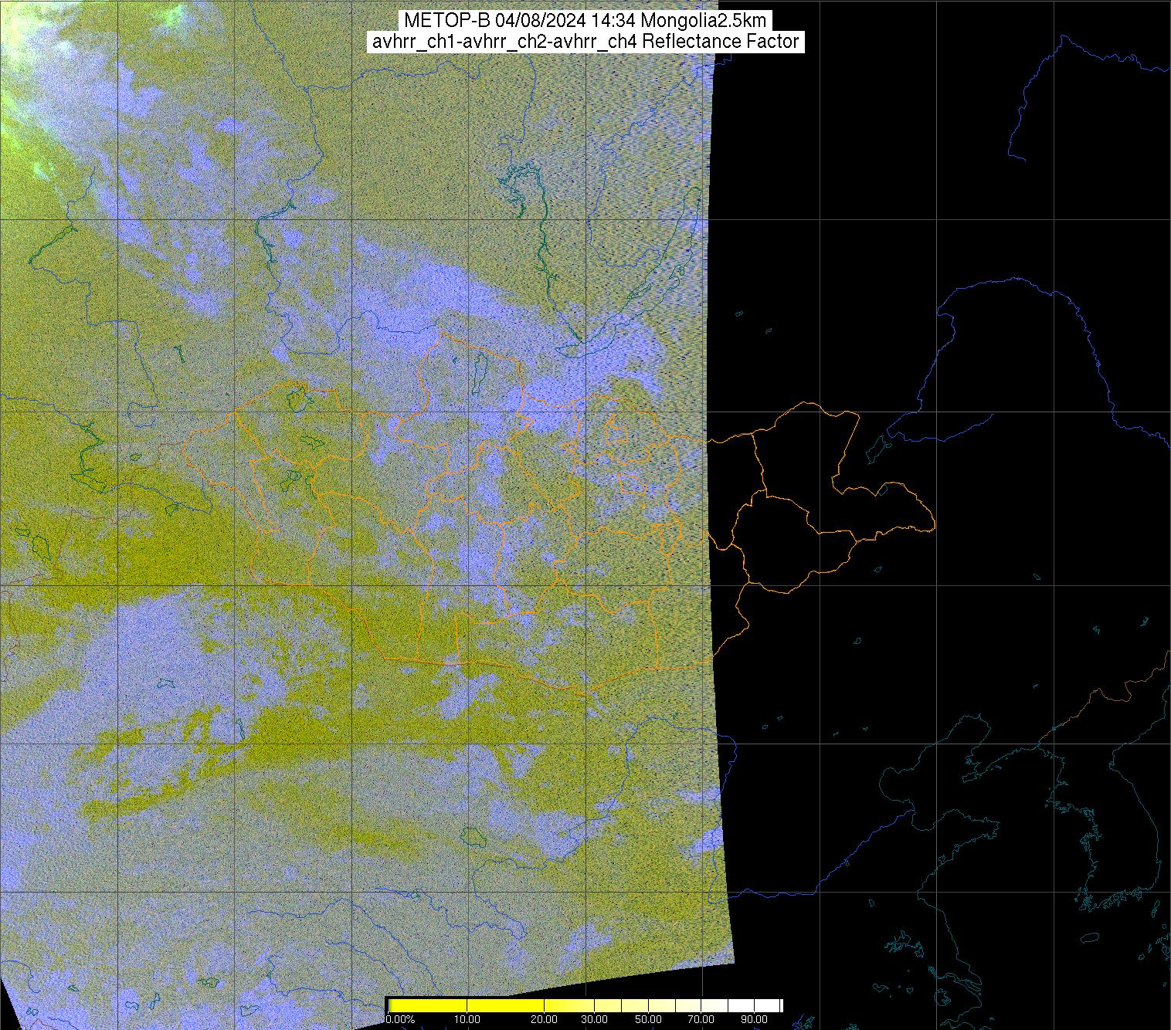Click the '0.00%' color scale label
Screen dimensions: 1171x1030
(x=400, y=1020)
